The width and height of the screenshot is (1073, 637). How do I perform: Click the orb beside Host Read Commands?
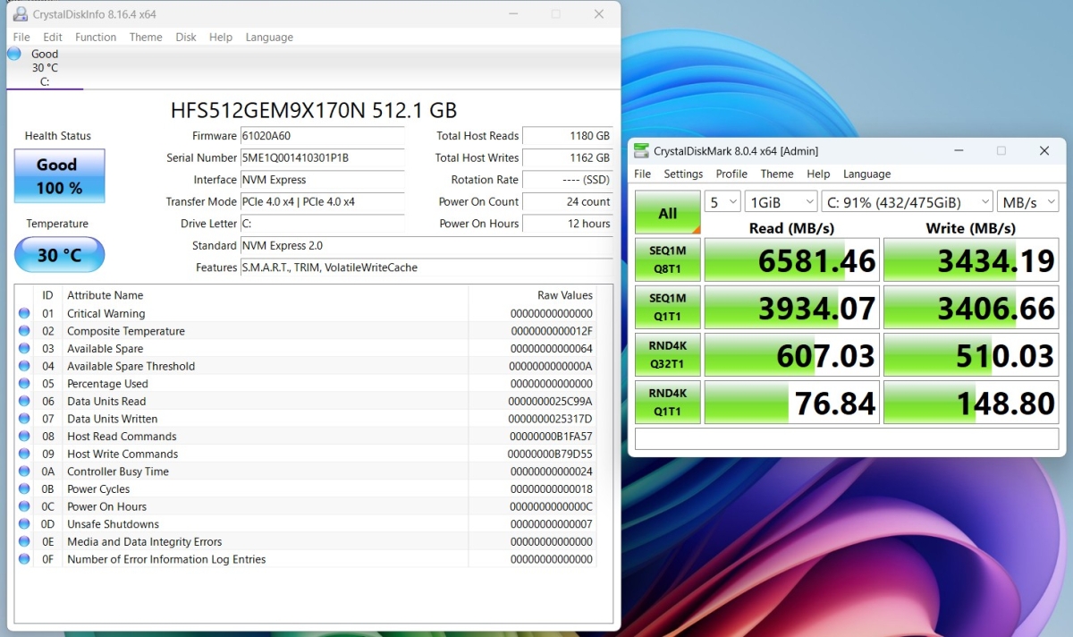pyautogui.click(x=24, y=437)
